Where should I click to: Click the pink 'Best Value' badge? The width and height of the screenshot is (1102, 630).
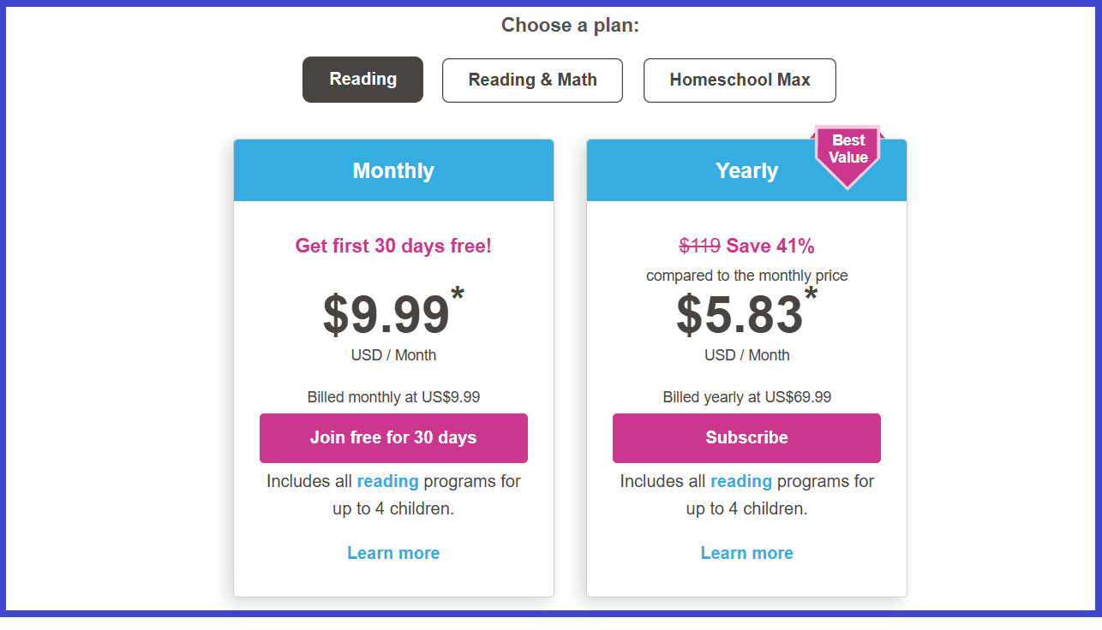pyautogui.click(x=847, y=151)
